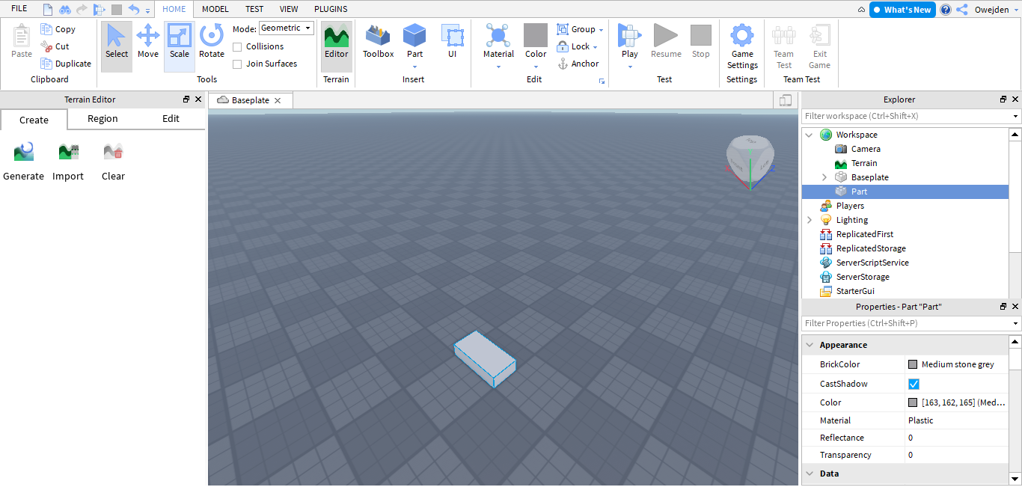Switch to the VIEW ribbon tab
The image size is (1022, 487).
pos(289,9)
